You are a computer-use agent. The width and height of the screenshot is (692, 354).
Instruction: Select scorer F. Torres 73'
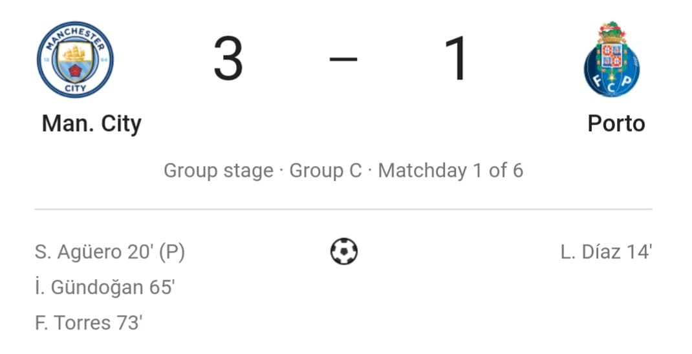point(89,323)
